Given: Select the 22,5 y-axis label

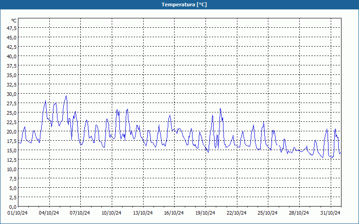Looking at the screenshot, I should click(x=12, y=122).
